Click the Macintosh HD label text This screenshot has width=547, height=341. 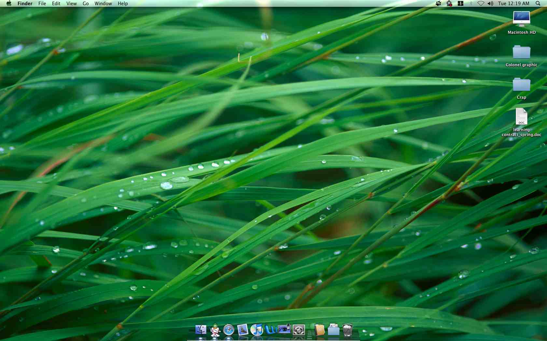coord(522,32)
